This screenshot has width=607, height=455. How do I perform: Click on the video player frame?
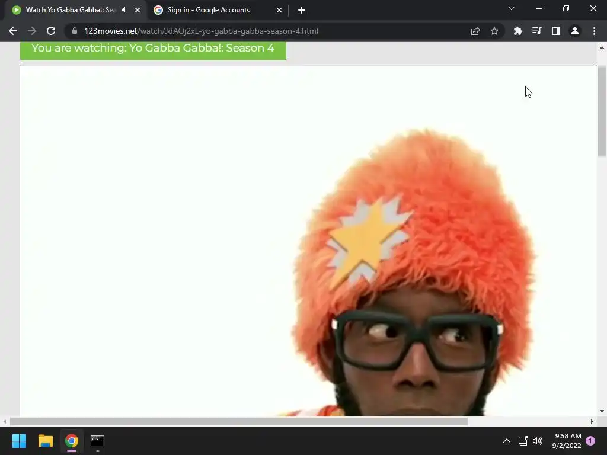pyautogui.click(x=308, y=242)
